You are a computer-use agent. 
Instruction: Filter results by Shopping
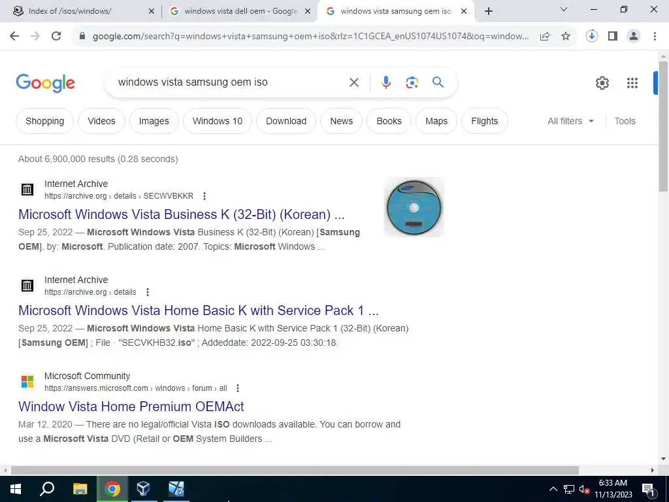tap(45, 121)
